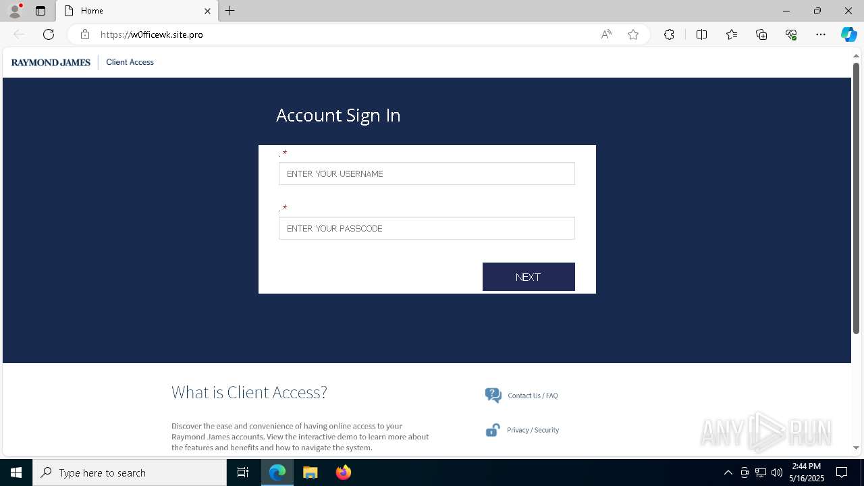Open Settings and more ellipsis menu
This screenshot has height=486, width=864.
pos(821,34)
